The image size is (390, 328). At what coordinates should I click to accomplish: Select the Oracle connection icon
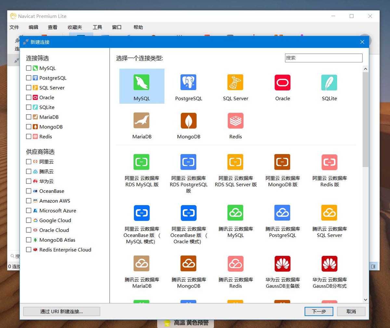point(282,82)
